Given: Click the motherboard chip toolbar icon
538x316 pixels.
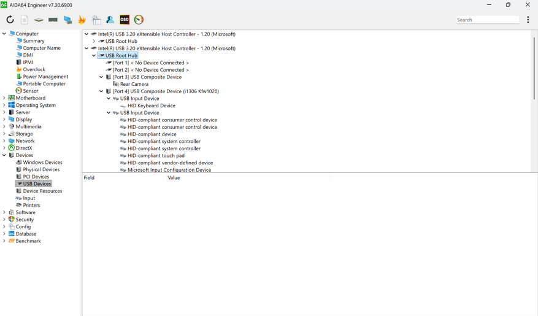Looking at the screenshot, I should click(x=39, y=20).
